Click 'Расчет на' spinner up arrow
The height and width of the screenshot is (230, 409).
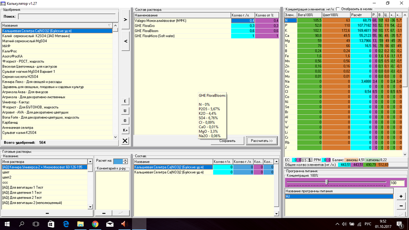pyautogui.click(x=125, y=160)
